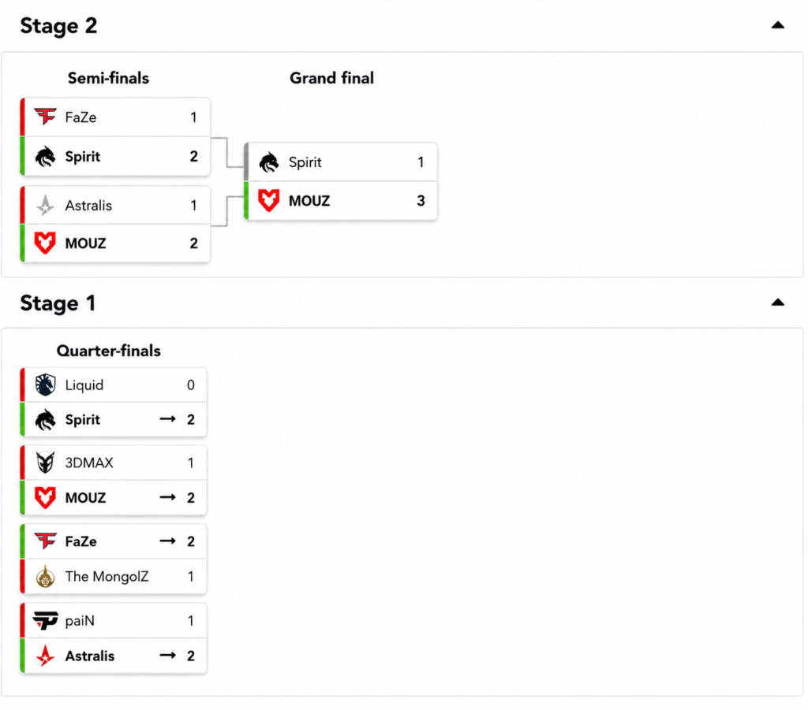Click the Stage 1 heading
The width and height of the screenshot is (808, 710).
point(58,303)
